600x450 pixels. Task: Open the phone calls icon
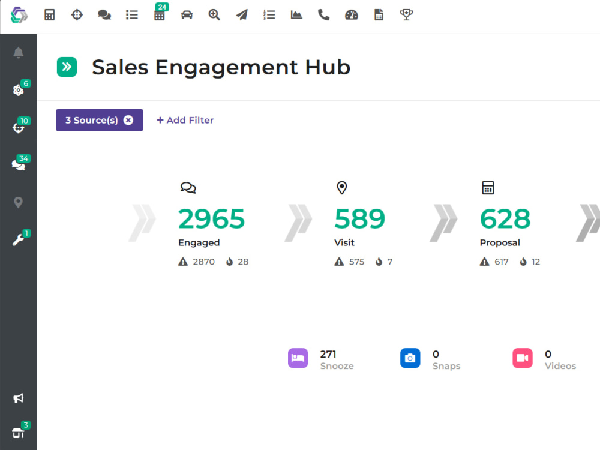coord(324,15)
